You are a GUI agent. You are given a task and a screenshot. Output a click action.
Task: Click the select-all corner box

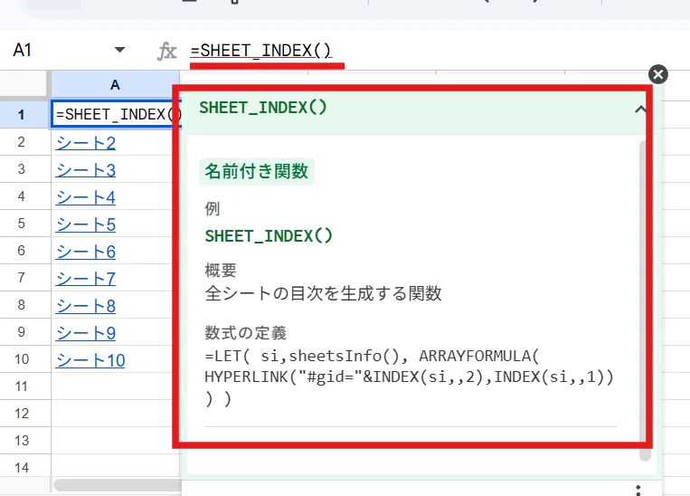tap(24, 83)
